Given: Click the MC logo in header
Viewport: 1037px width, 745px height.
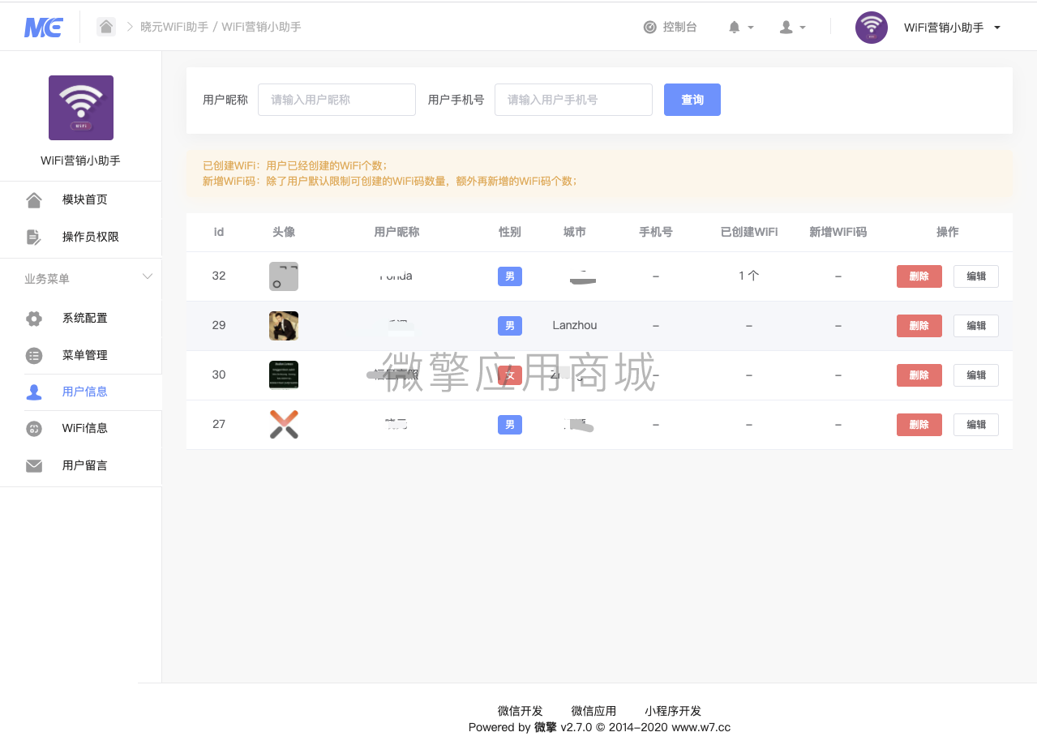Looking at the screenshot, I should pos(44,28).
